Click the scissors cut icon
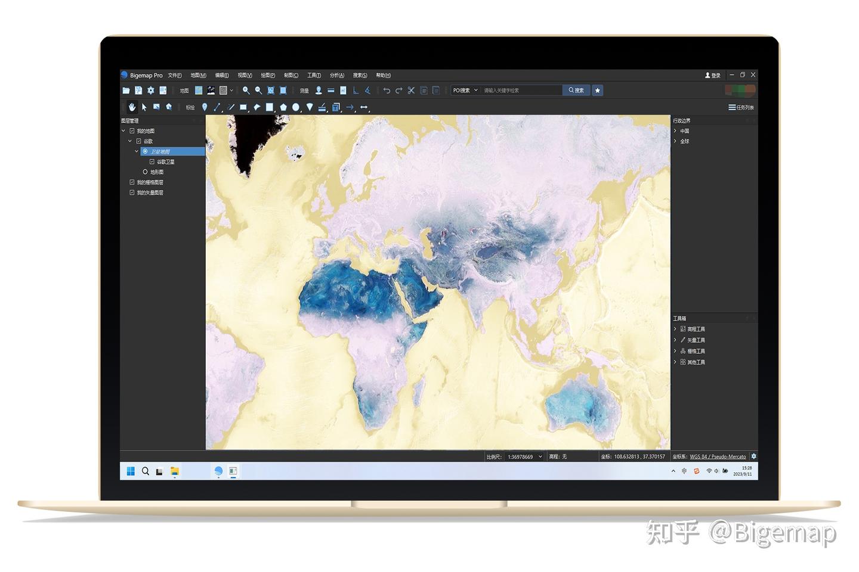 [x=411, y=90]
